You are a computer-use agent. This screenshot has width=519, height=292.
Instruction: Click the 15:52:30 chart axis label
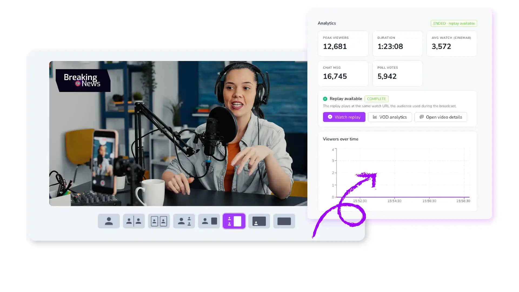point(360,201)
